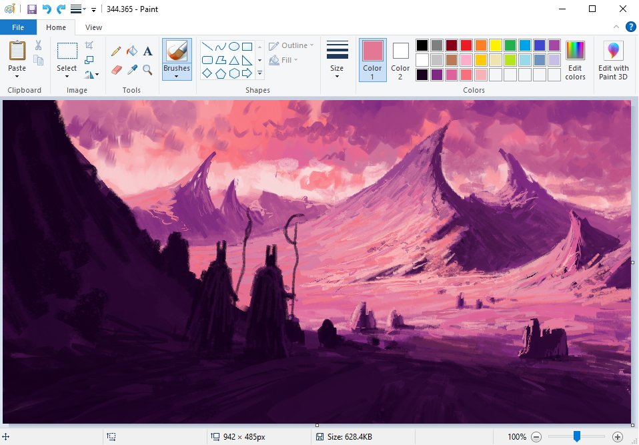
Task: Click the Copy icon in Clipboard
Action: [x=38, y=60]
